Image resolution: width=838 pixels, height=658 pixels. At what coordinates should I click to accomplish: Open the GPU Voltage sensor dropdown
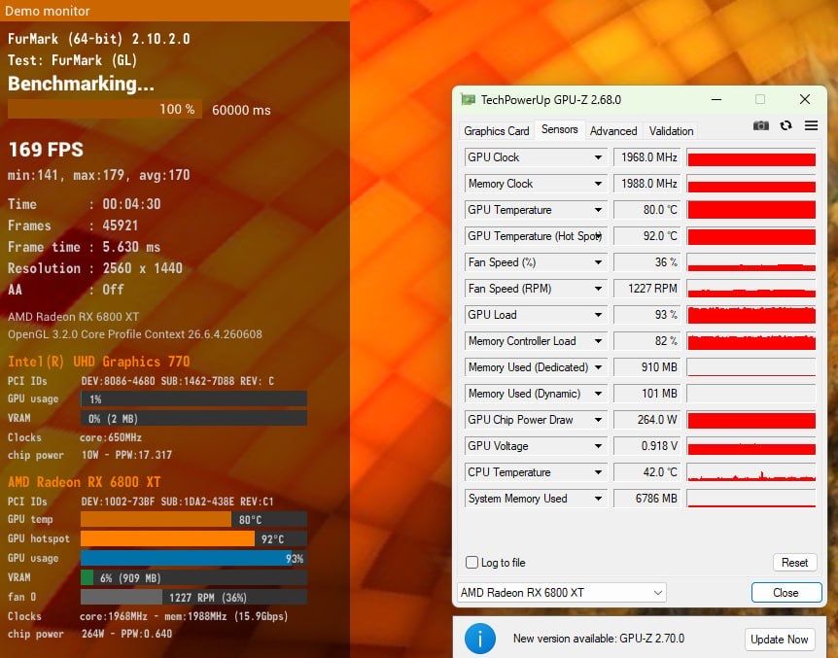pos(598,446)
